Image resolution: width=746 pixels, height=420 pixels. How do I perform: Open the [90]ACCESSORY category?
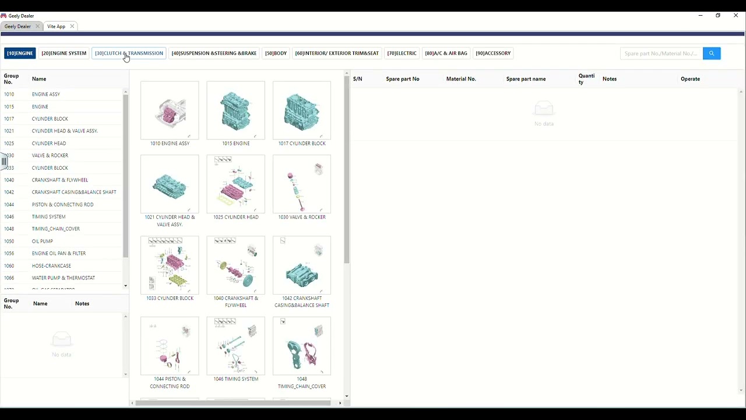pyautogui.click(x=493, y=53)
